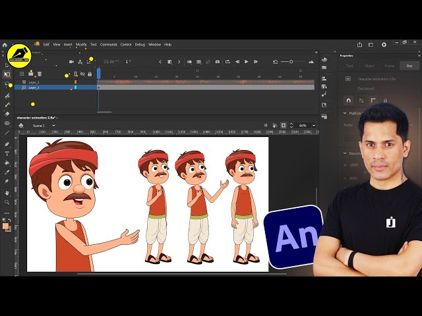Select the Line tool
The image size is (422, 316).
tap(7, 132)
